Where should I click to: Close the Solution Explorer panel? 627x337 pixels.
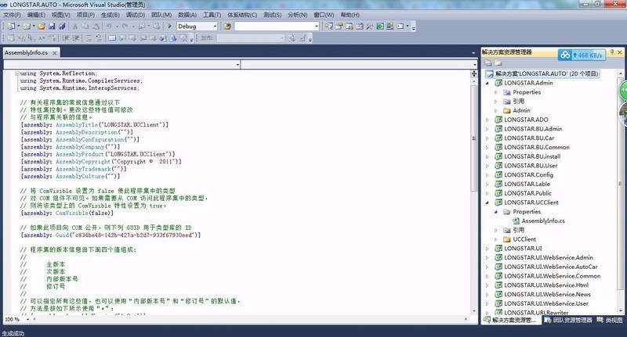point(620,52)
